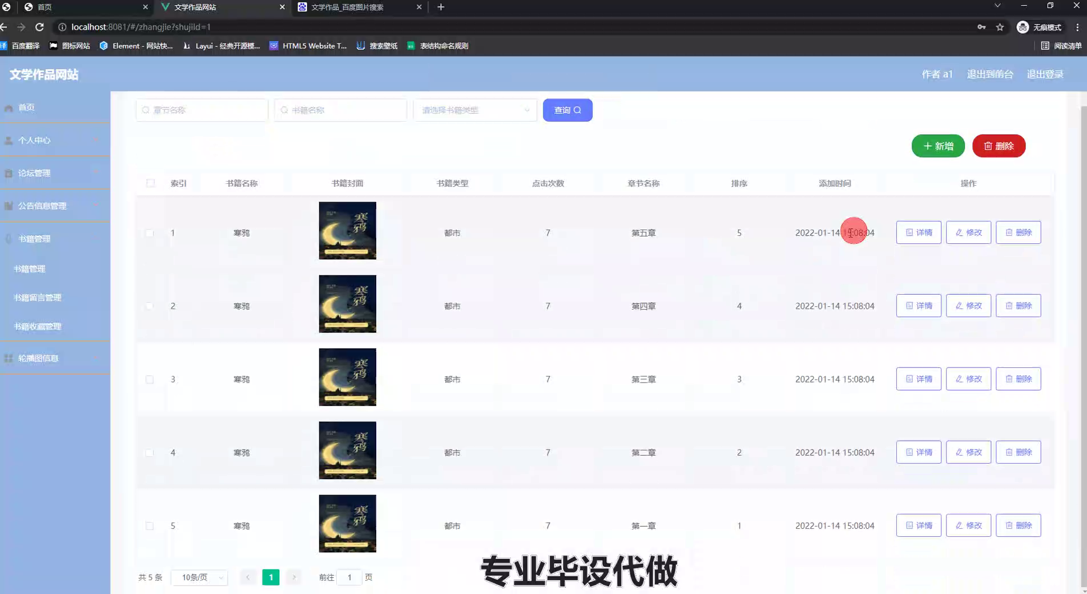Open the book cover thumbnail for 第五章

(x=347, y=231)
